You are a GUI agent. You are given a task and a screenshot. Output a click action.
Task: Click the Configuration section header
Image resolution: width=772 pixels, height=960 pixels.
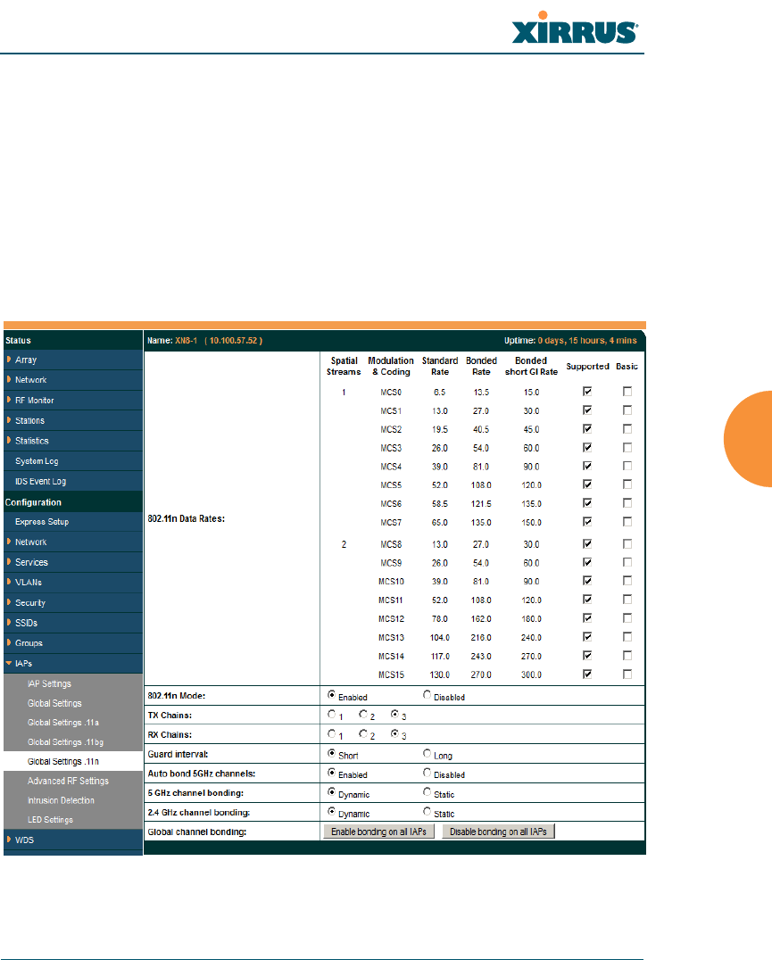click(x=33, y=502)
